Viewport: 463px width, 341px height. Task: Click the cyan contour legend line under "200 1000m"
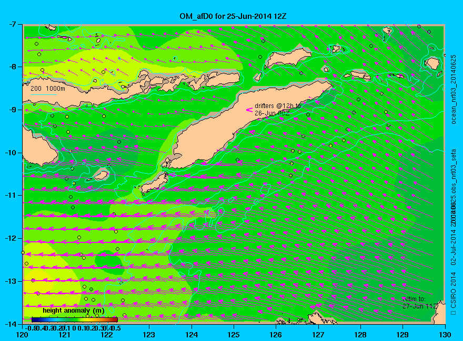[x=43, y=94]
